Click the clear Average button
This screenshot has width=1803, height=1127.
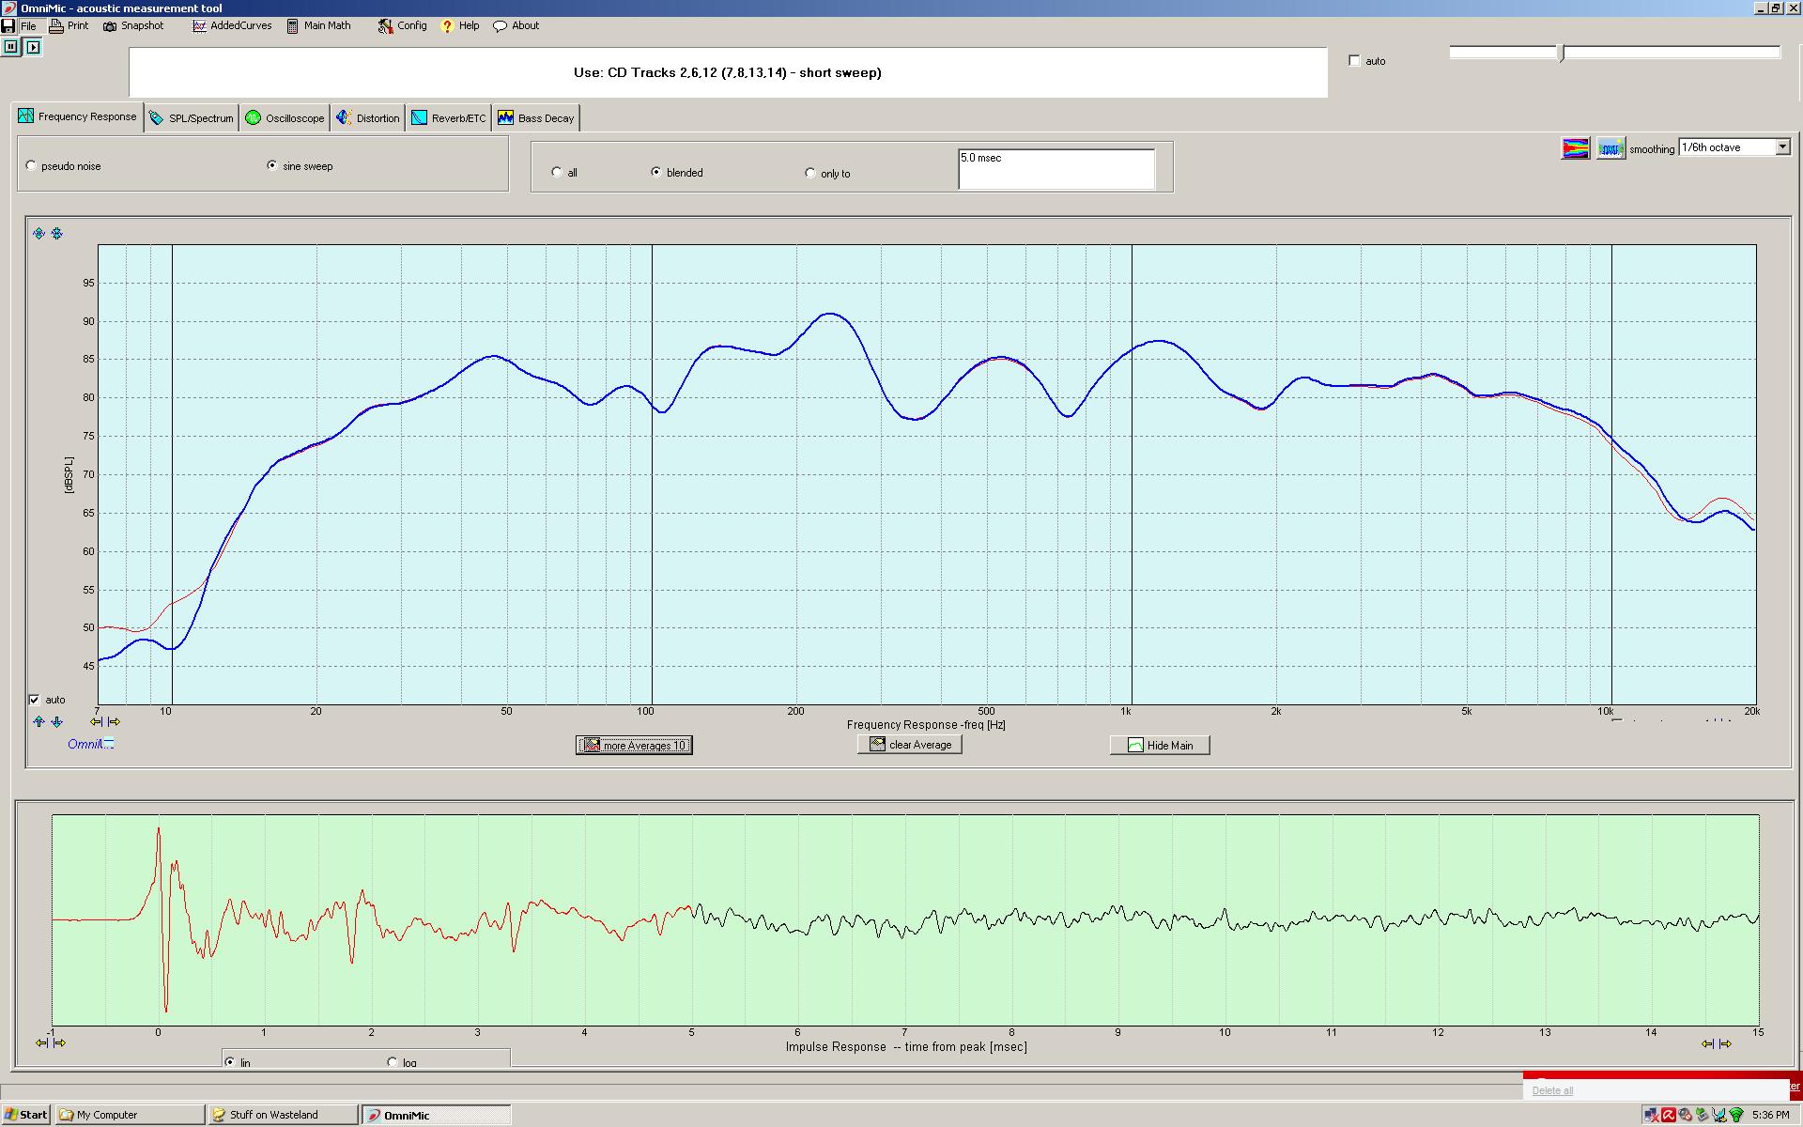[x=910, y=745]
